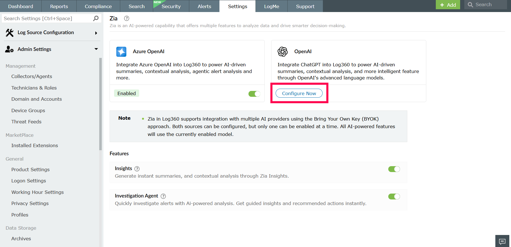Click the Zia page title

pos(113,18)
